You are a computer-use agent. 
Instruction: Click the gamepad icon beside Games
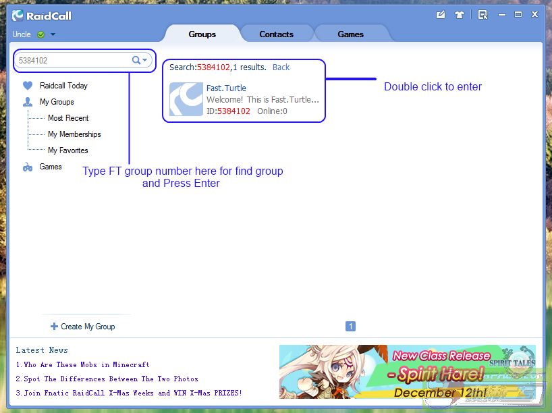point(28,167)
